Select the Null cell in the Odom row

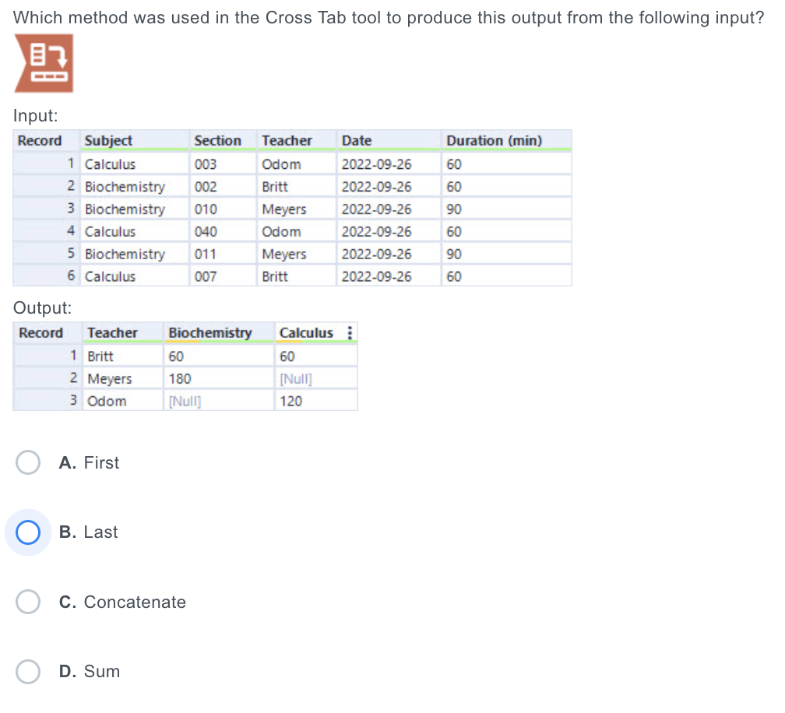pos(219,401)
